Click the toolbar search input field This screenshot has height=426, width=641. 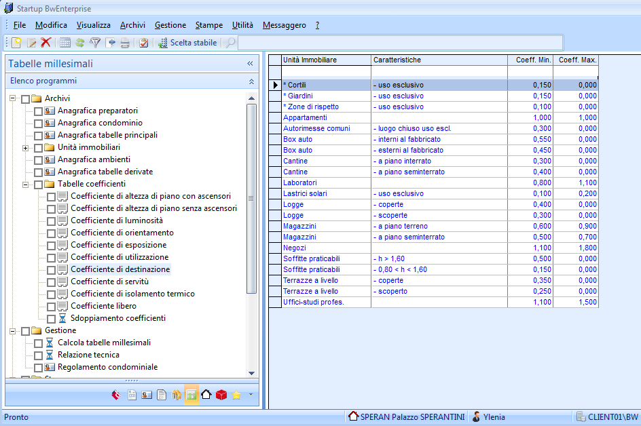(x=399, y=43)
